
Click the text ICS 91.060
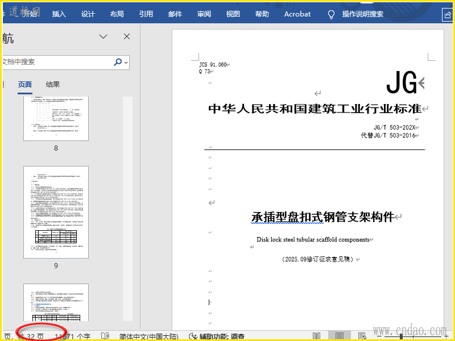coord(213,64)
